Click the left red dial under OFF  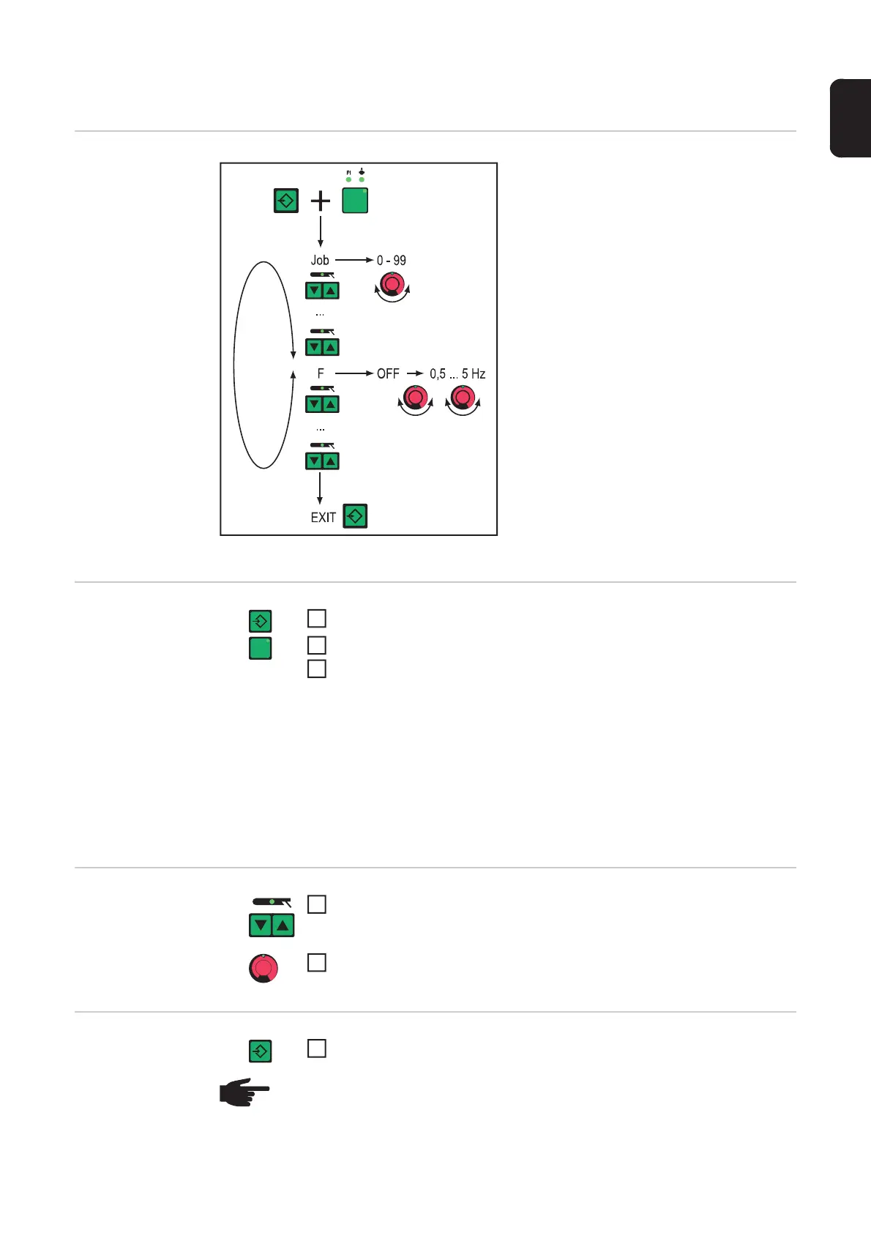click(416, 398)
